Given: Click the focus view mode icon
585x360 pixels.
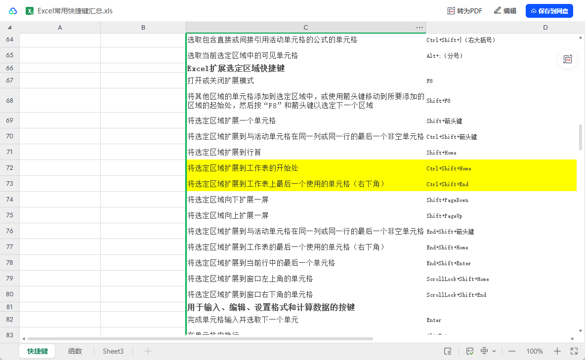Looking at the screenshot, I should (x=484, y=351).
